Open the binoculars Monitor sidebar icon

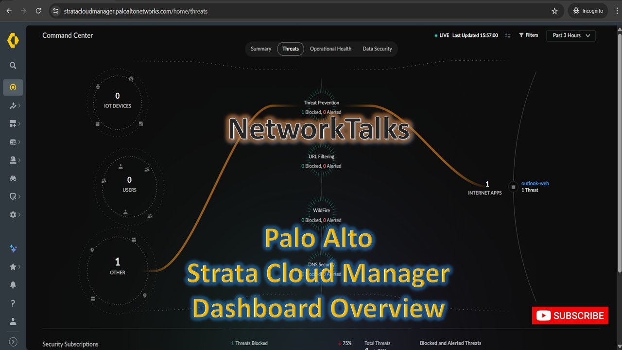pyautogui.click(x=13, y=178)
